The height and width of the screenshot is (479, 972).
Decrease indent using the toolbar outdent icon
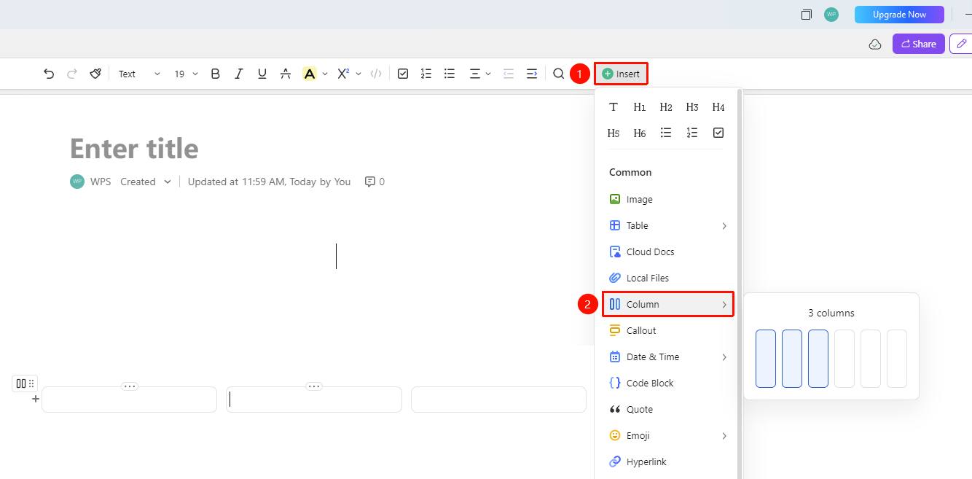click(509, 74)
